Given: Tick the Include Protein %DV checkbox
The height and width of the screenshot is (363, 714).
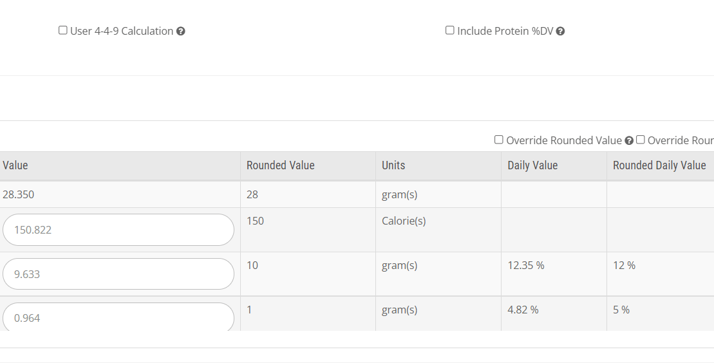Looking at the screenshot, I should click(450, 30).
